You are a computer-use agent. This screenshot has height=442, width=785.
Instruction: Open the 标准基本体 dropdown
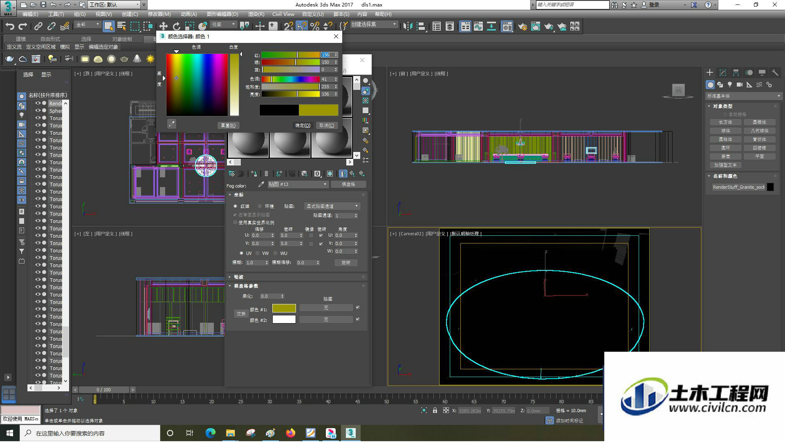point(743,96)
